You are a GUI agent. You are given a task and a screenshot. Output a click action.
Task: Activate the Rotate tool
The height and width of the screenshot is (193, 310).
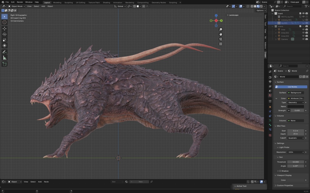pyautogui.click(x=4, y=34)
